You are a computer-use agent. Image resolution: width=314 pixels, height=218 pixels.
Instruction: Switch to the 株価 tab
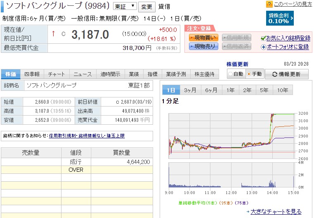[11, 74]
